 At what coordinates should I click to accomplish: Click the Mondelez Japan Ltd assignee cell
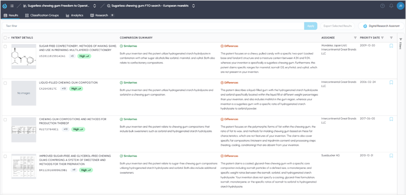click(339, 50)
